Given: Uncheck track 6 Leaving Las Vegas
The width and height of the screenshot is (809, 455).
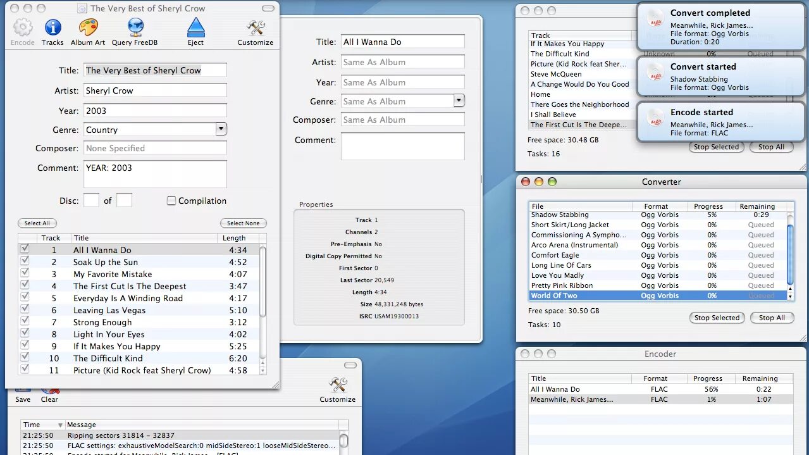Looking at the screenshot, I should [x=25, y=309].
